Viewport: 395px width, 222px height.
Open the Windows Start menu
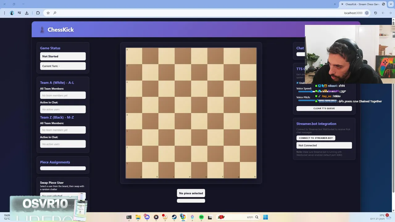coord(265,217)
